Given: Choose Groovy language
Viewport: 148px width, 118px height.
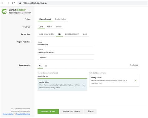Looking at the screenshot, I should (59, 27).
